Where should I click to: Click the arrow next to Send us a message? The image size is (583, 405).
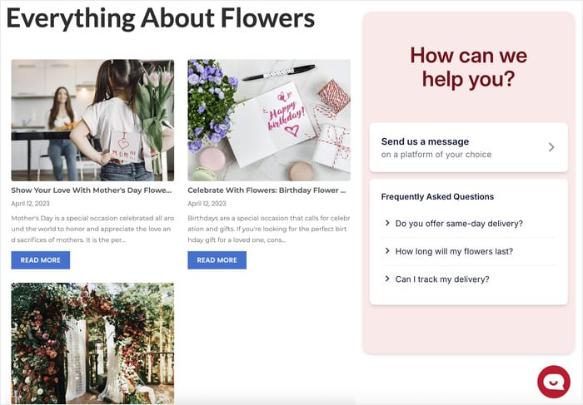click(x=551, y=147)
